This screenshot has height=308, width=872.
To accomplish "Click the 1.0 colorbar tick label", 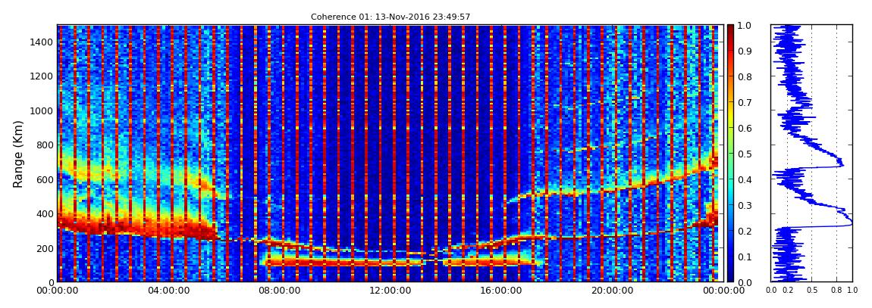I will point(745,26).
